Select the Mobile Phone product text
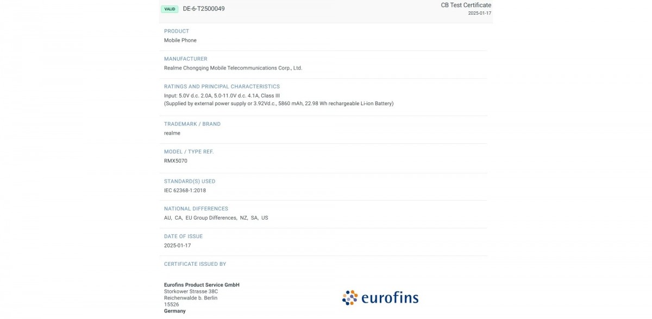 point(180,40)
